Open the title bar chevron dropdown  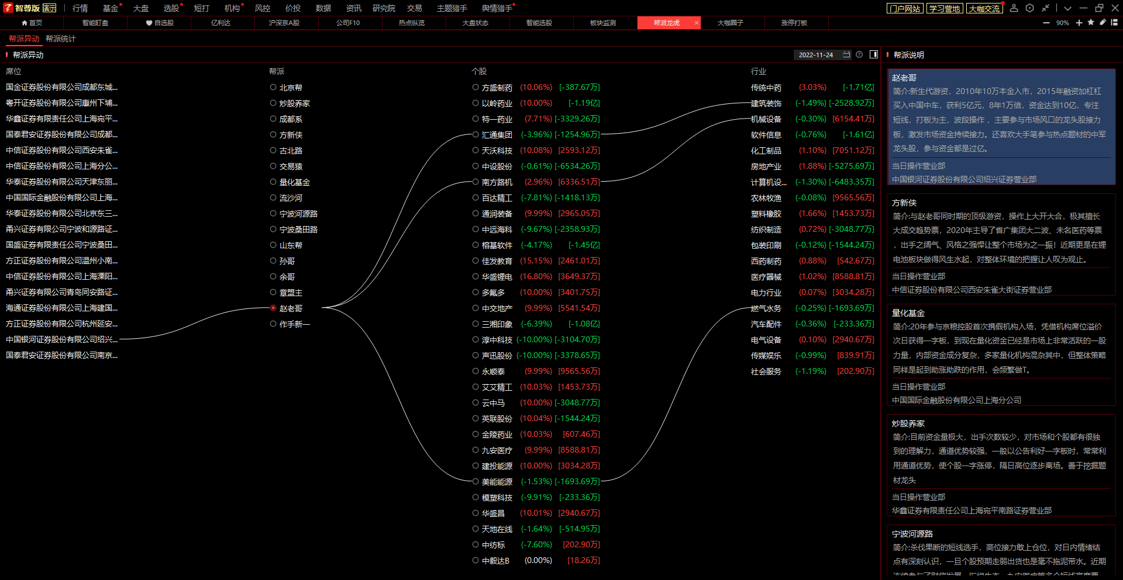coord(1067,8)
